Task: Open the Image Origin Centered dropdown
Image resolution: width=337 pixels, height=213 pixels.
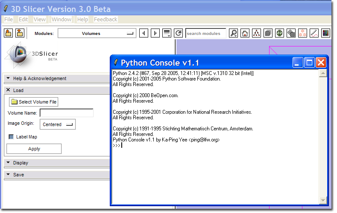Action: pos(58,124)
